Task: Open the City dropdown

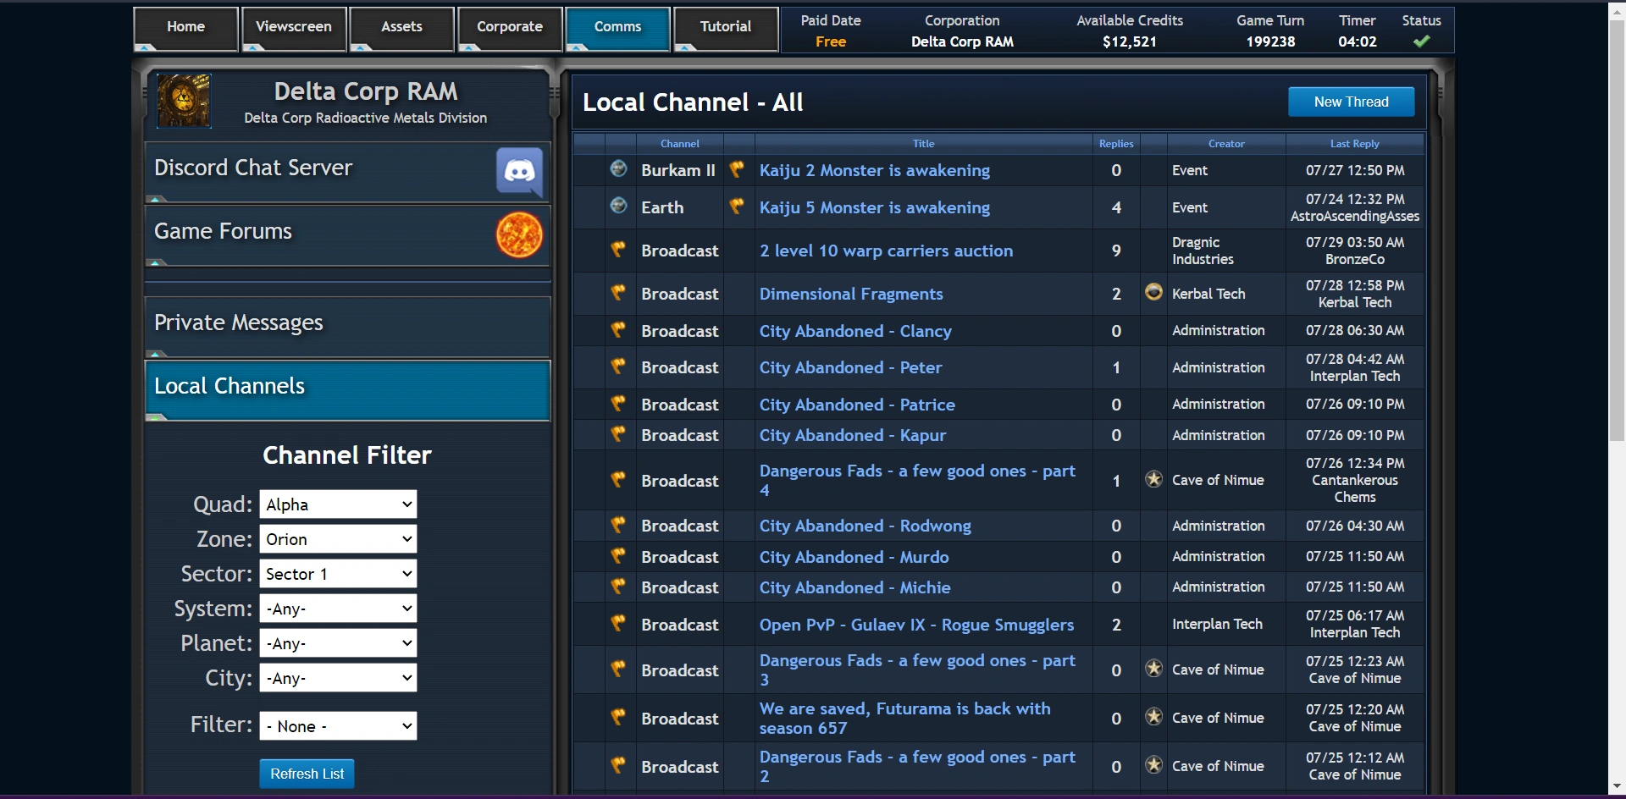Action: [x=338, y=678]
